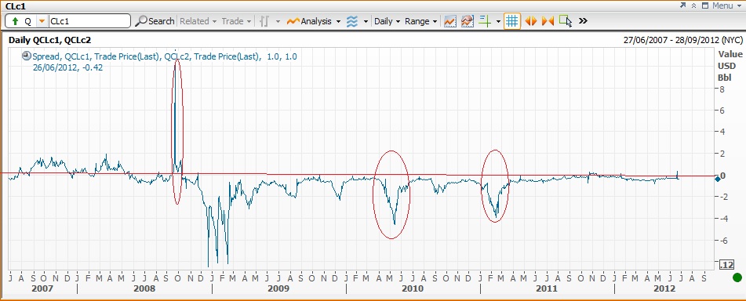Show more toolbar items via double chevron
This screenshot has height=301, width=746.
[x=584, y=21]
